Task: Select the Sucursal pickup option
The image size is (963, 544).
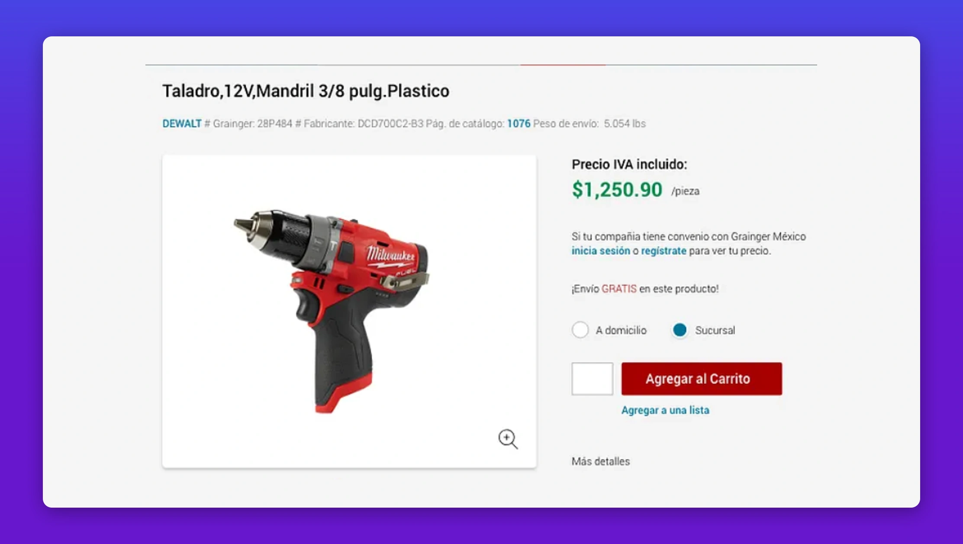Action: tap(680, 330)
